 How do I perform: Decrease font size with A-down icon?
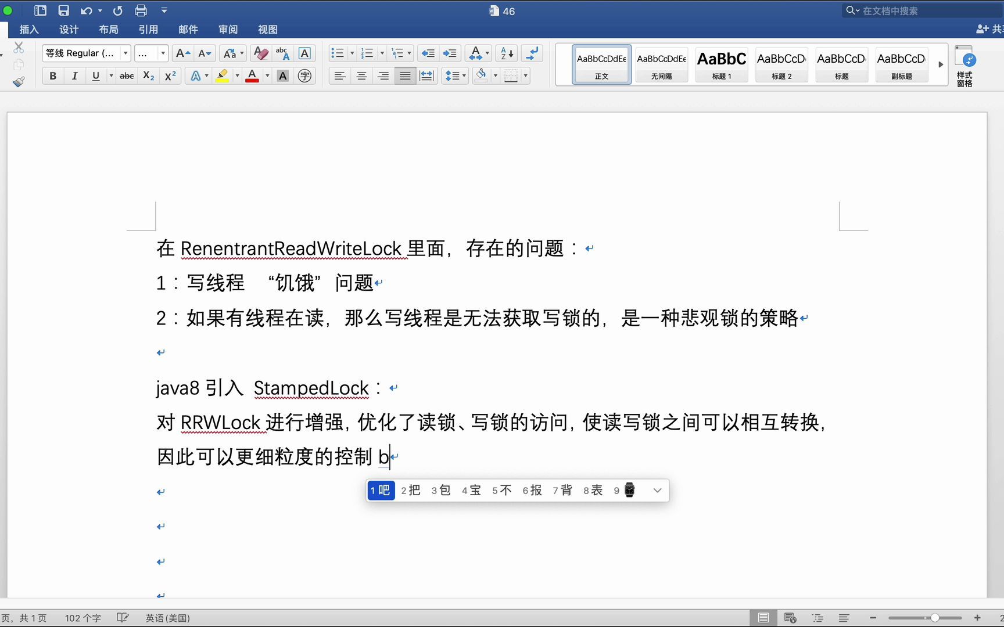(x=205, y=53)
